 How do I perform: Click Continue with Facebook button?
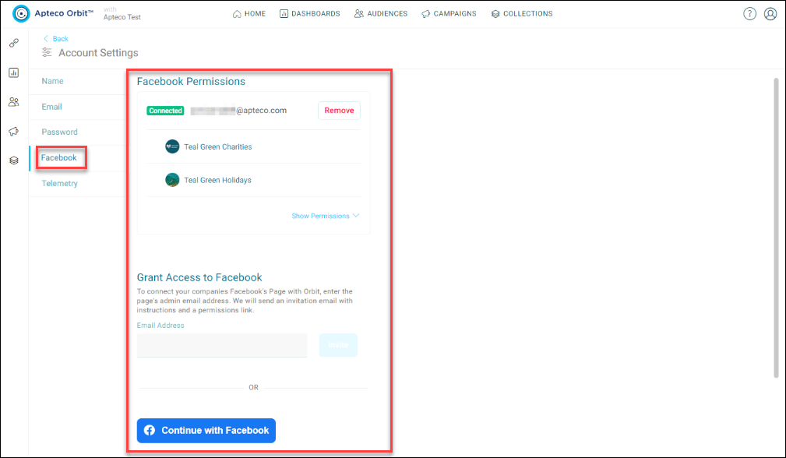pyautogui.click(x=206, y=431)
